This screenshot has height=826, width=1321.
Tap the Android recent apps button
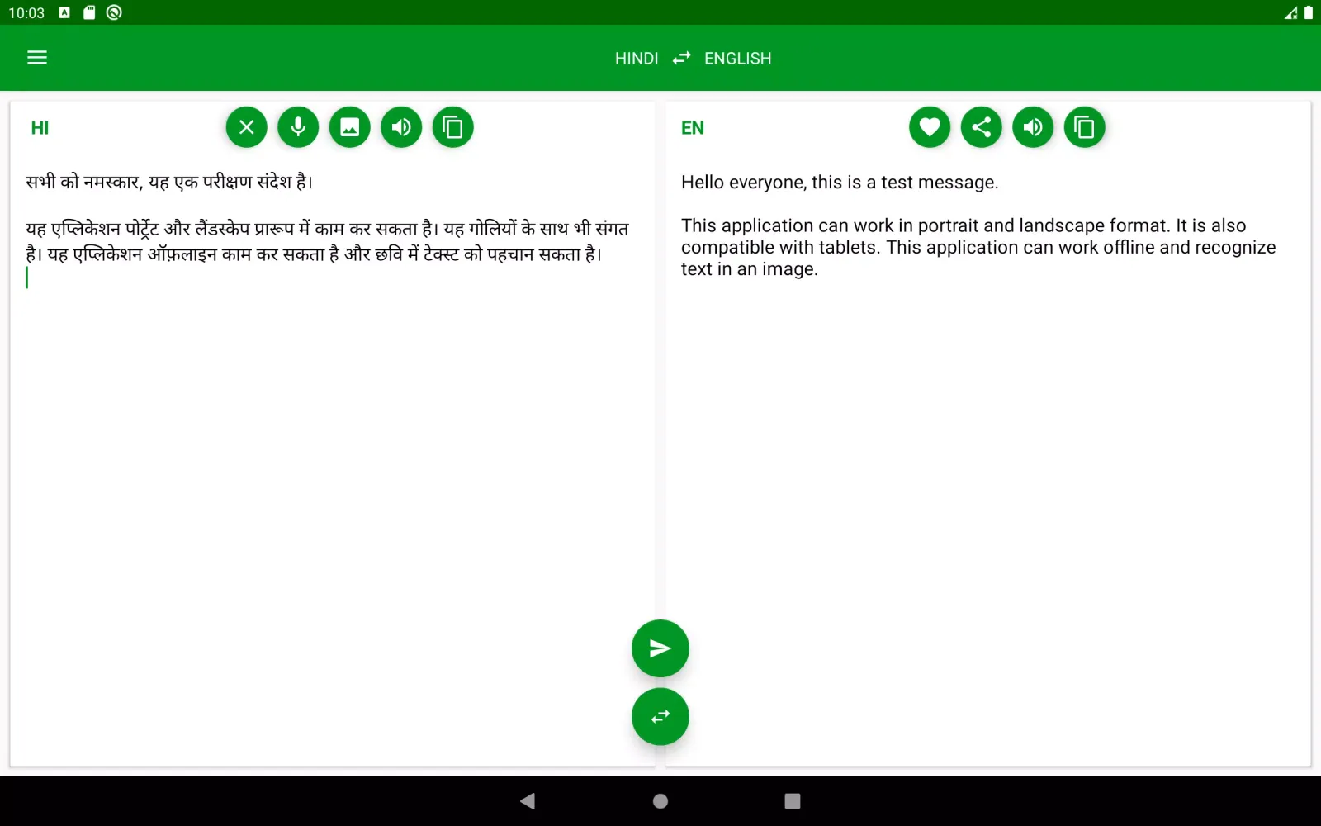click(x=793, y=801)
